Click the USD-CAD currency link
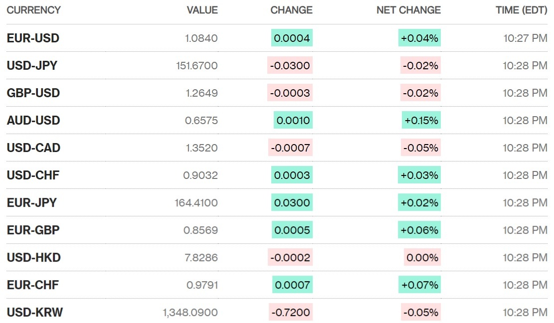Screen dimensions: 554x323 [x=33, y=148]
